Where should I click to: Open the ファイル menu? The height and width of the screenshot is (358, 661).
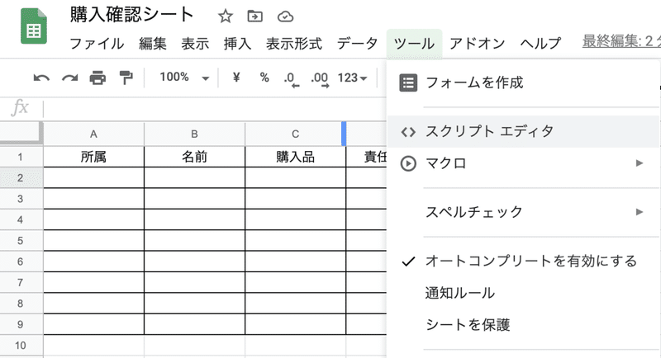97,44
